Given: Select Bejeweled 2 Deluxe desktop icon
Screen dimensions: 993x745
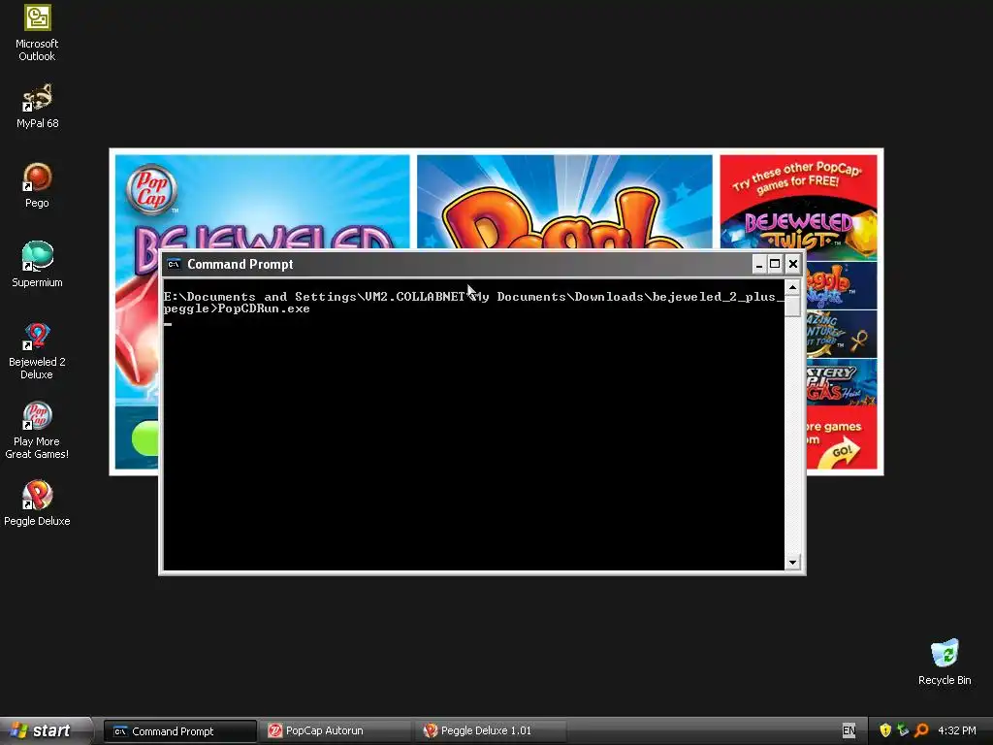Looking at the screenshot, I should tap(37, 351).
